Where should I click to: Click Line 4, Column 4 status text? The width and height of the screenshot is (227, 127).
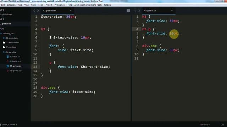click(x=9, y=125)
